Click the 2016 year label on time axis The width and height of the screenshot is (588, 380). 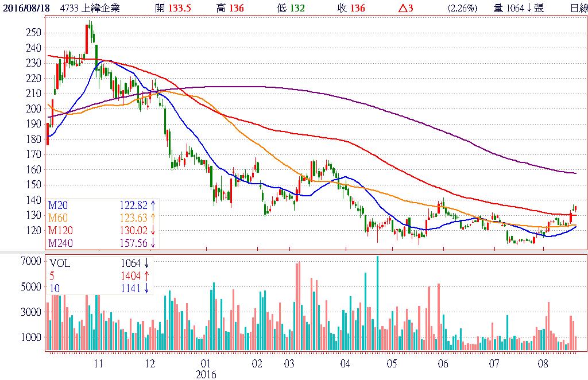(206, 374)
